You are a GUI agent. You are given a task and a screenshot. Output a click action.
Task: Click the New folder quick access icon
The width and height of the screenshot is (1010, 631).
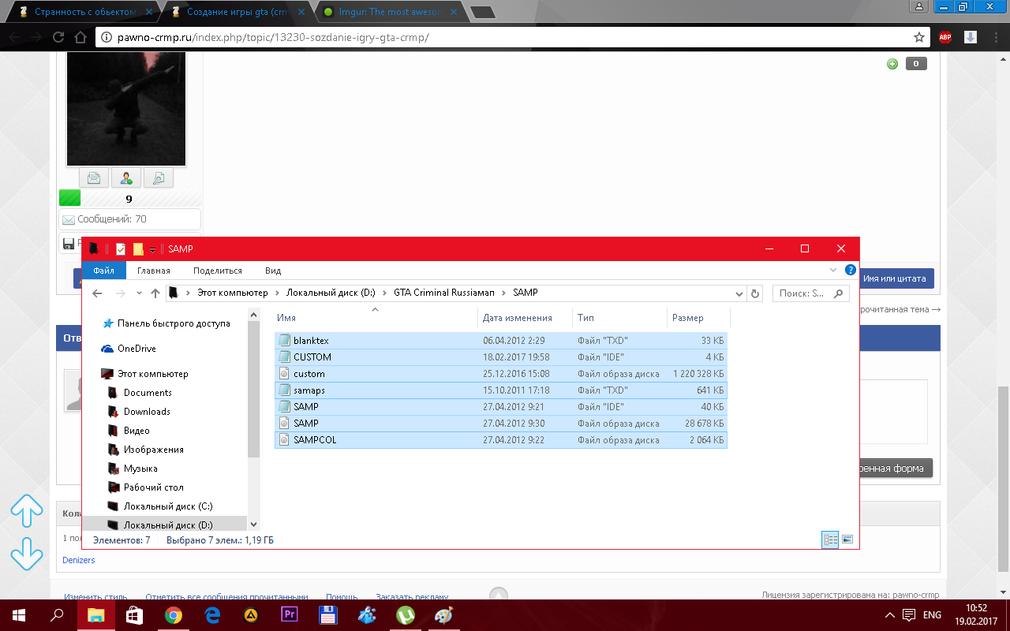pos(138,249)
